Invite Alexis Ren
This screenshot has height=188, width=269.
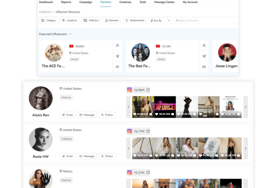pos(67,115)
